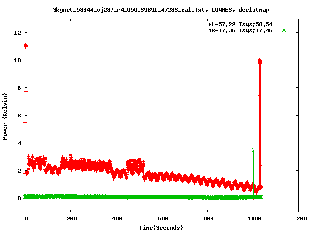
Task: Click the x-axis tick label 400
Action: pos(117,218)
